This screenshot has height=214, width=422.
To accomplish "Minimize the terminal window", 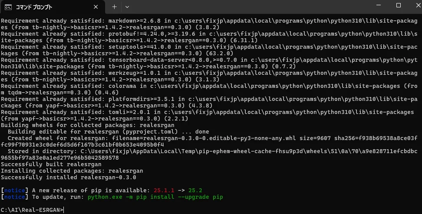I will (x=379, y=6).
